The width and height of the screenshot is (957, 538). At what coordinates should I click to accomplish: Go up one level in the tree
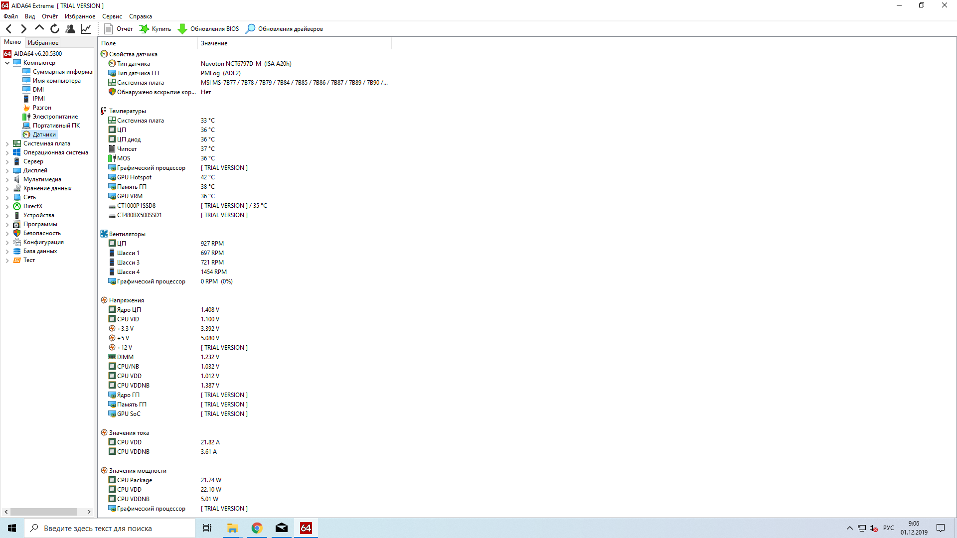click(x=39, y=28)
